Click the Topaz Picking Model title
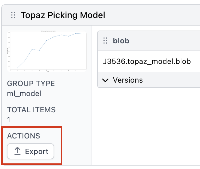 [x=63, y=15]
